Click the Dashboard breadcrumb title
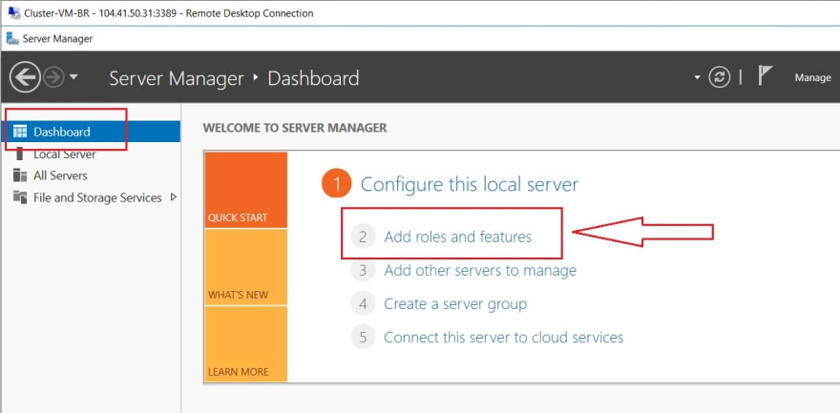The image size is (840, 413). point(313,78)
